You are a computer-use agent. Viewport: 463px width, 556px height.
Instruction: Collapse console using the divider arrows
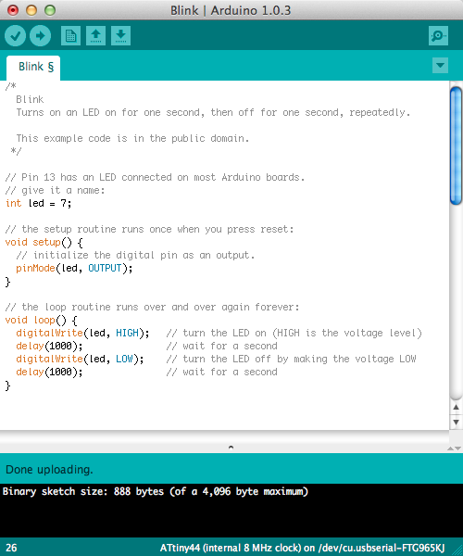(x=454, y=449)
